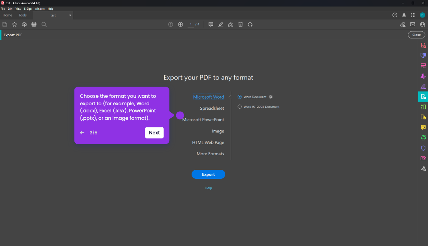Open Word Document settings gear
Screen dimensions: 428x246
(x=271, y=97)
